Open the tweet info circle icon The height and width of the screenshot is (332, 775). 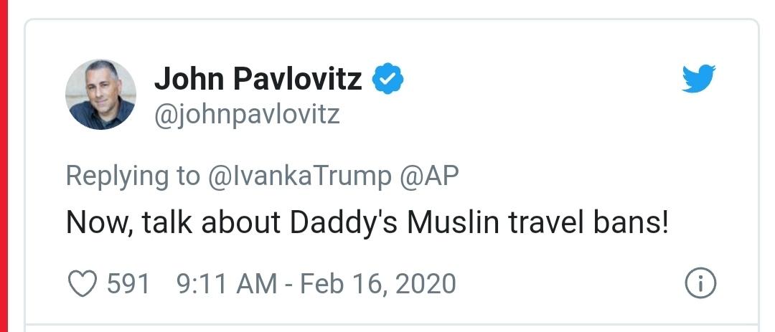[x=700, y=284]
